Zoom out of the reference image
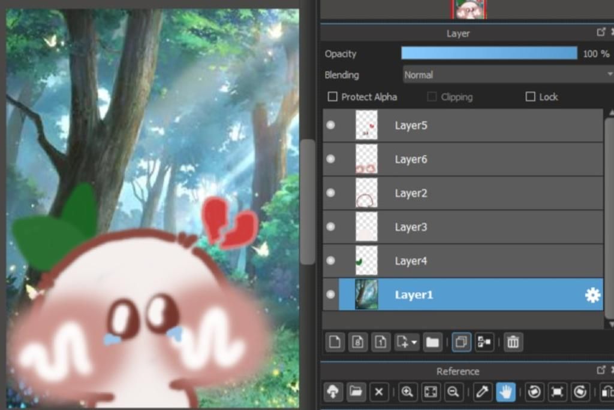This screenshot has height=410, width=614. [453, 391]
